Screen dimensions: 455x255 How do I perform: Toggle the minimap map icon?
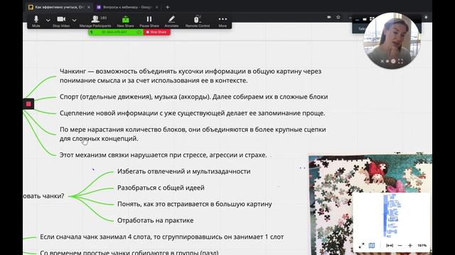(372, 246)
